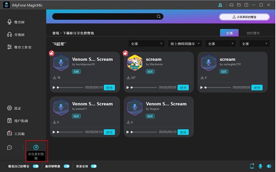Click download icon on scream by sashagleb2791
Screen dimensions: 276x172
click(202, 78)
